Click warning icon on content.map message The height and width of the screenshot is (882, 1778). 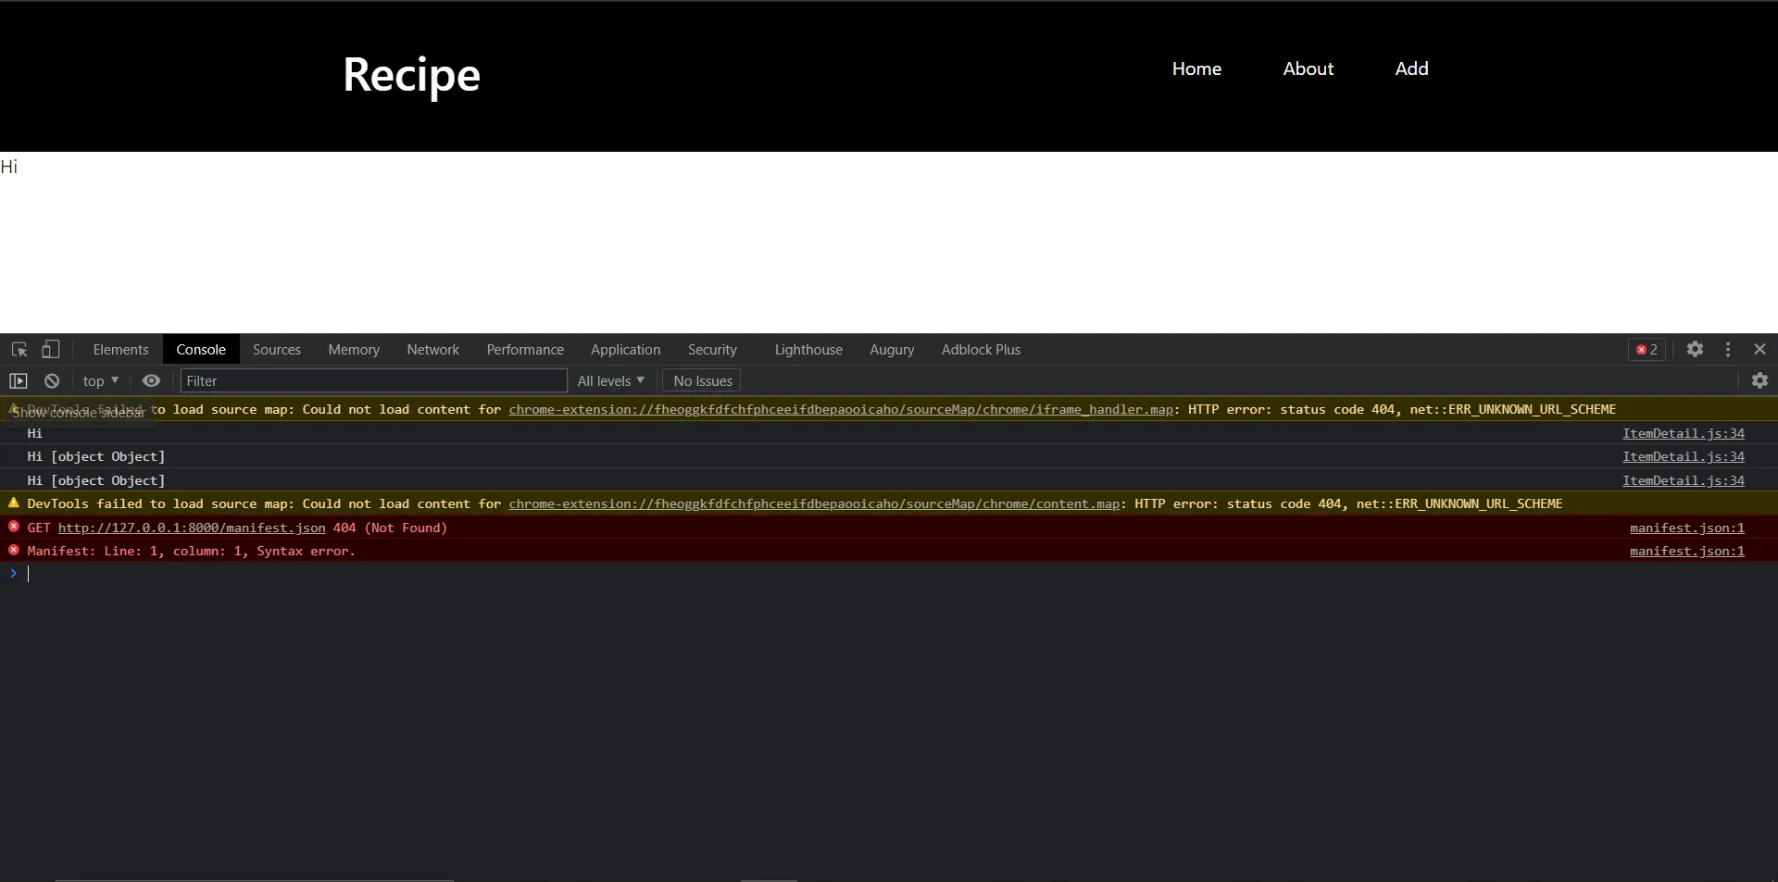coord(14,503)
